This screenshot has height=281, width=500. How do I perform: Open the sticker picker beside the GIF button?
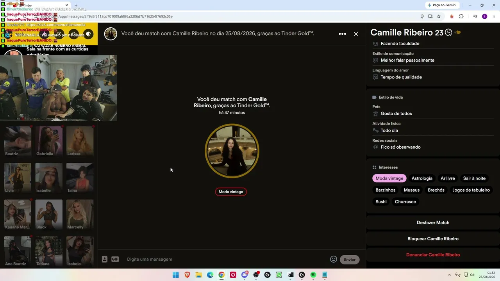(x=105, y=259)
